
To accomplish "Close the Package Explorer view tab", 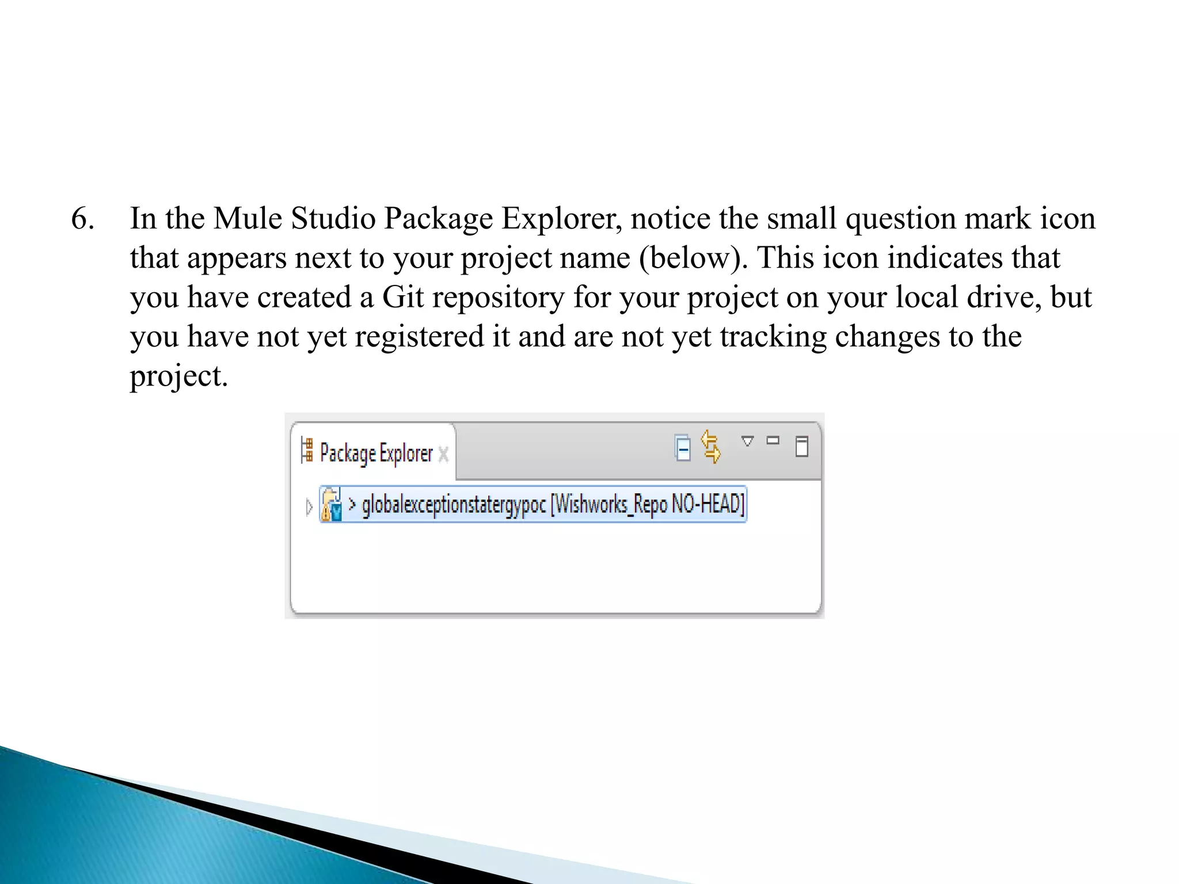I will point(443,455).
